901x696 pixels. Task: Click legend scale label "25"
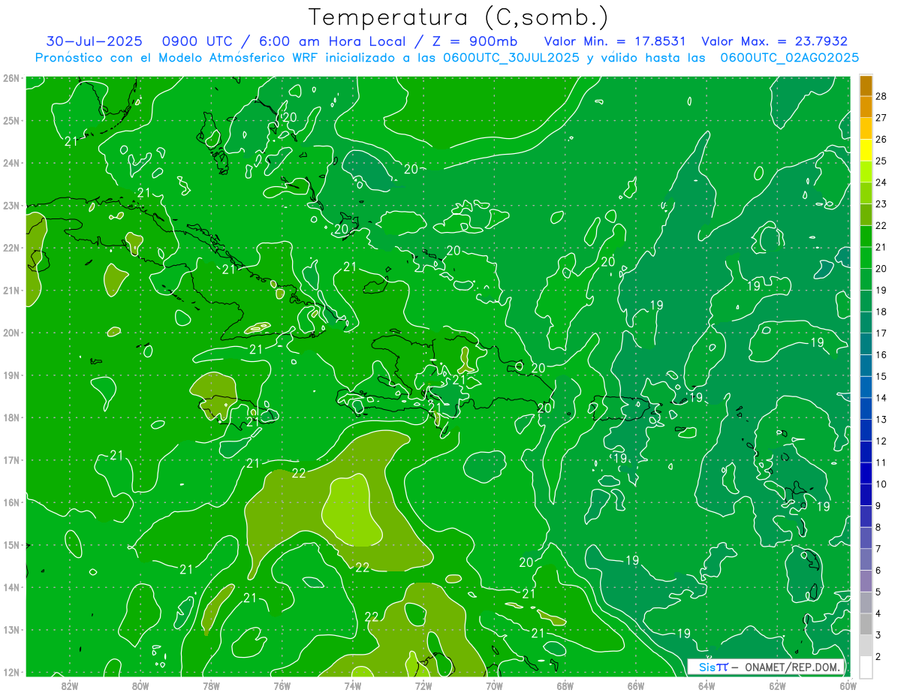881,161
